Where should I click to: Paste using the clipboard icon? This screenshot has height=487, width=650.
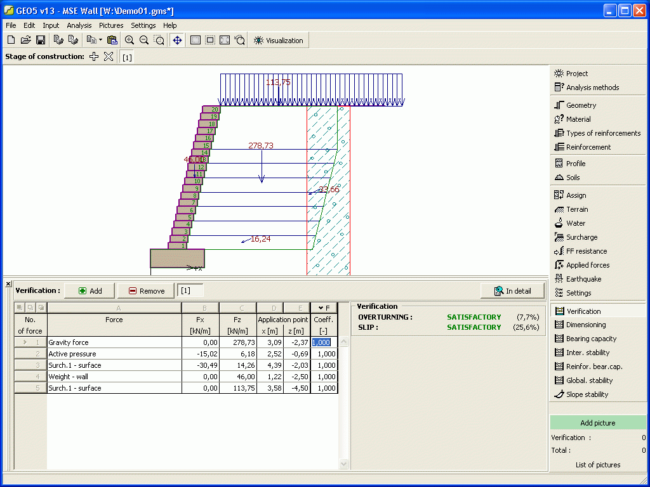112,40
